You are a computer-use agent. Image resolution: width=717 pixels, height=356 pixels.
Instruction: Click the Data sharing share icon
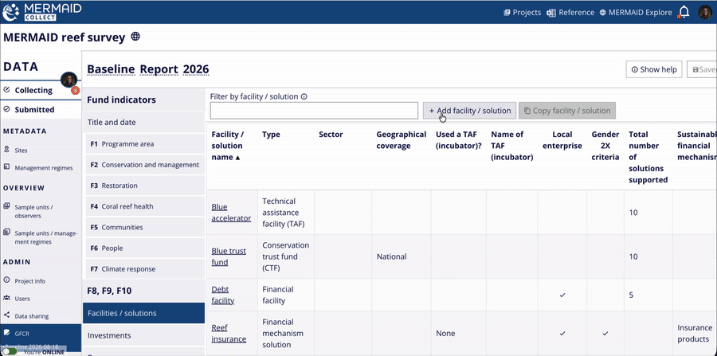[6, 315]
